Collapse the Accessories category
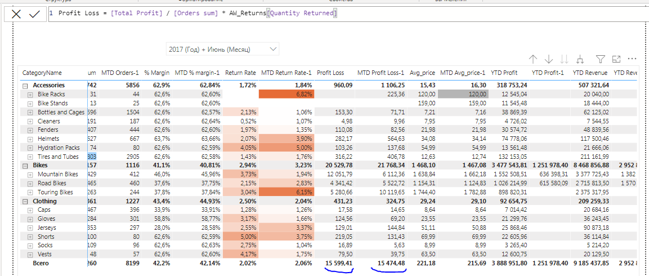 [x=25, y=85]
